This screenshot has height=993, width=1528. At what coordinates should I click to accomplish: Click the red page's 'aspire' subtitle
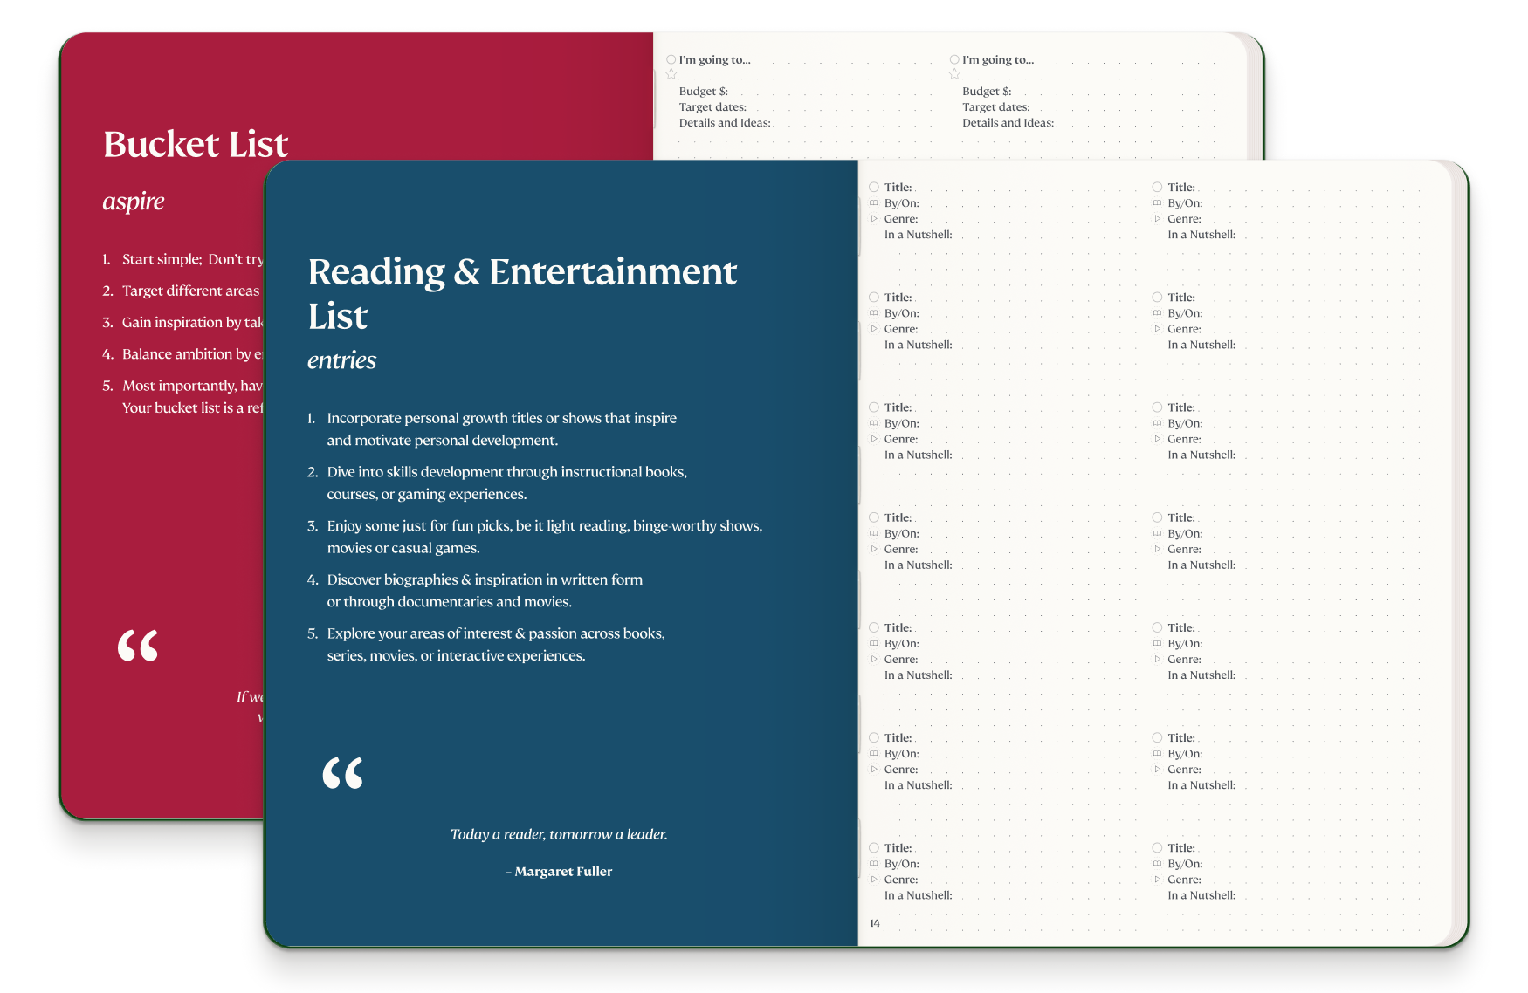click(134, 202)
